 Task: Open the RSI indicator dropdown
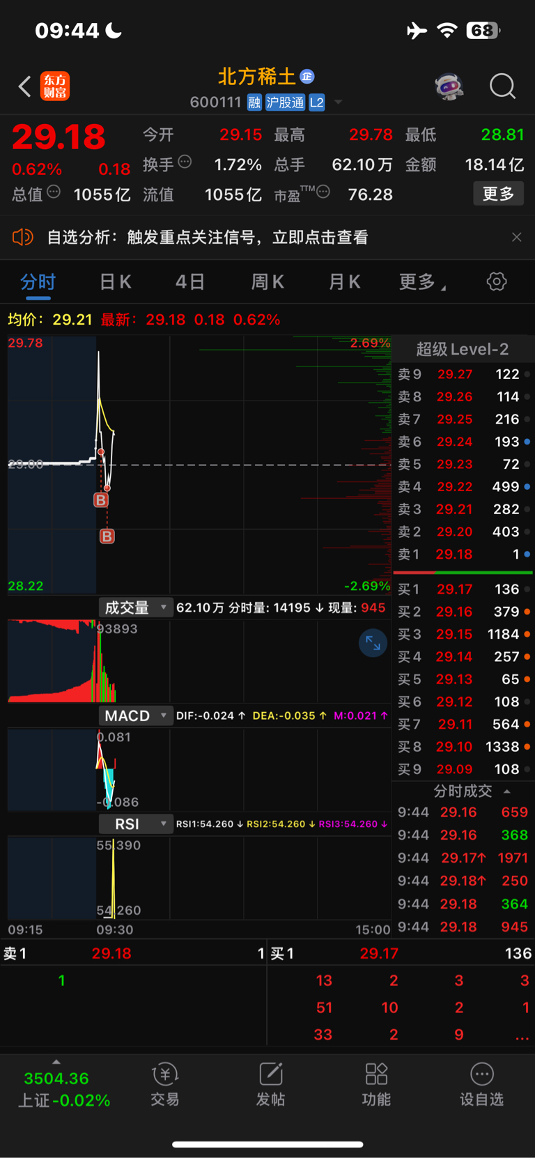click(135, 824)
